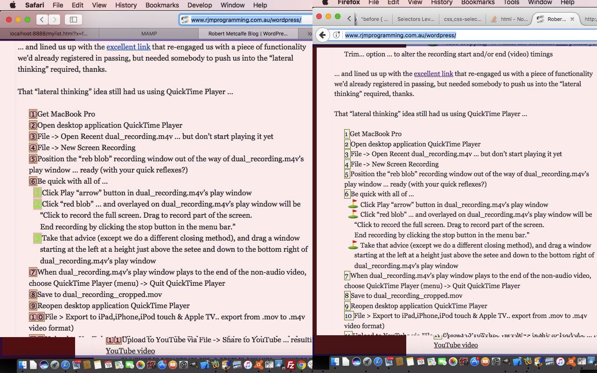Open Avast in the dock below Firefox
The height and width of the screenshot is (373, 597).
[x=571, y=362]
